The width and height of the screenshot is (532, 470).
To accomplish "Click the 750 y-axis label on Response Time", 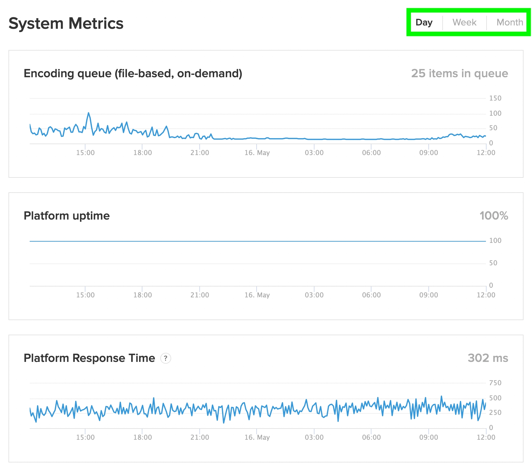I will click(x=495, y=383).
